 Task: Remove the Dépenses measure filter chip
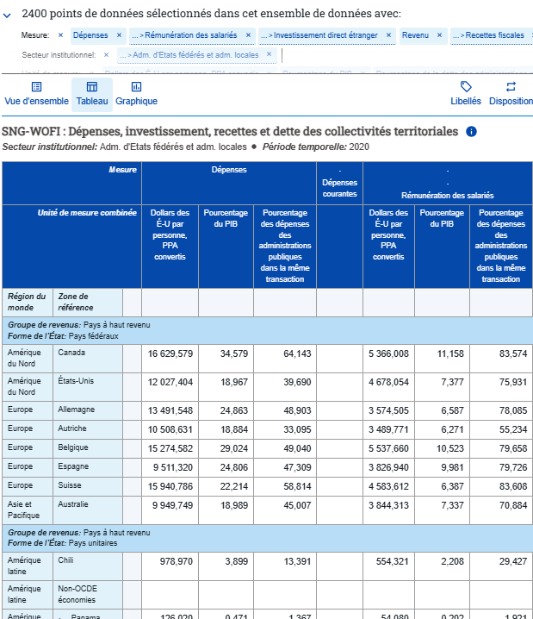coord(119,35)
